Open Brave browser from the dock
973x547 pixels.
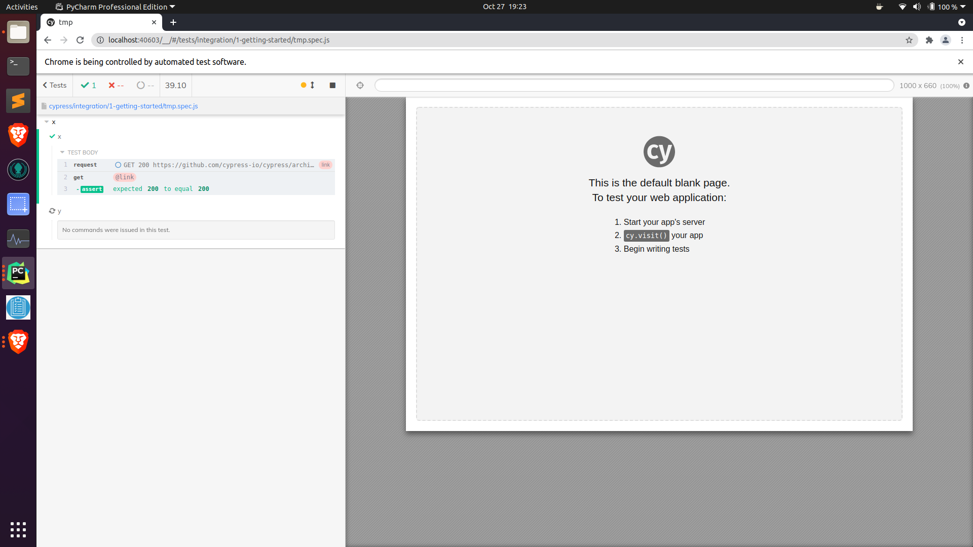click(18, 135)
